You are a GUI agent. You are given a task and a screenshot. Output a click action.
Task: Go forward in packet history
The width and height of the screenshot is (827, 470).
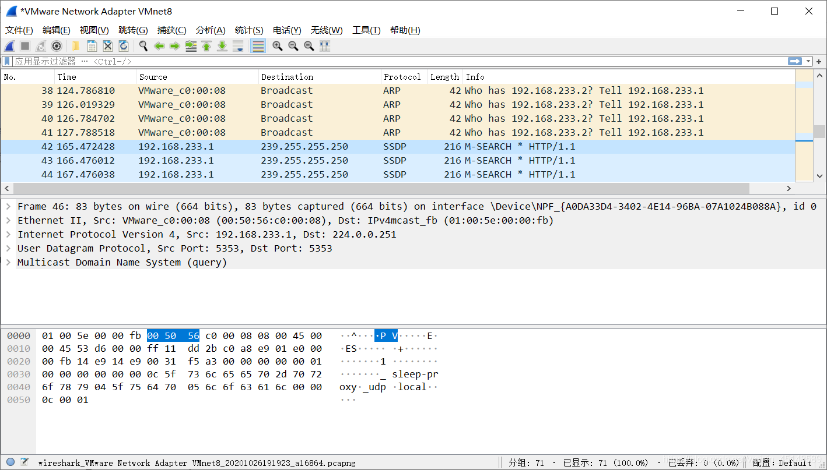click(x=174, y=46)
